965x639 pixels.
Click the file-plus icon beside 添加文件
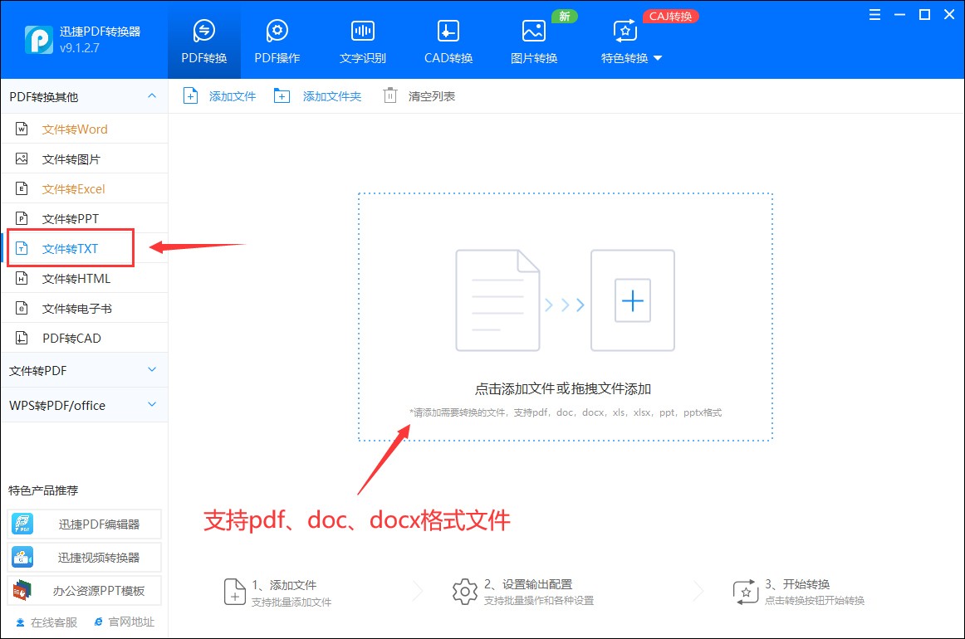[x=191, y=96]
